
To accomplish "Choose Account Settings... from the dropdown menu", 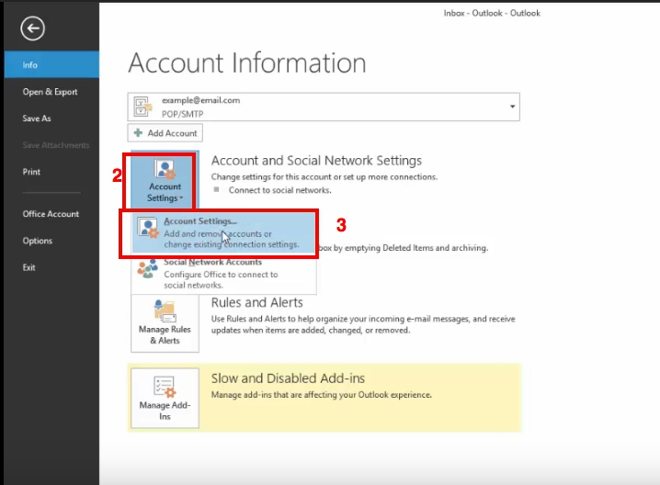I will click(223, 232).
